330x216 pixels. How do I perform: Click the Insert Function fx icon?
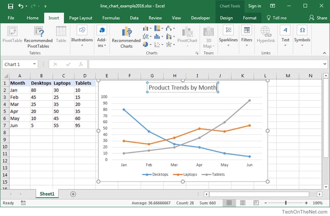(80, 65)
